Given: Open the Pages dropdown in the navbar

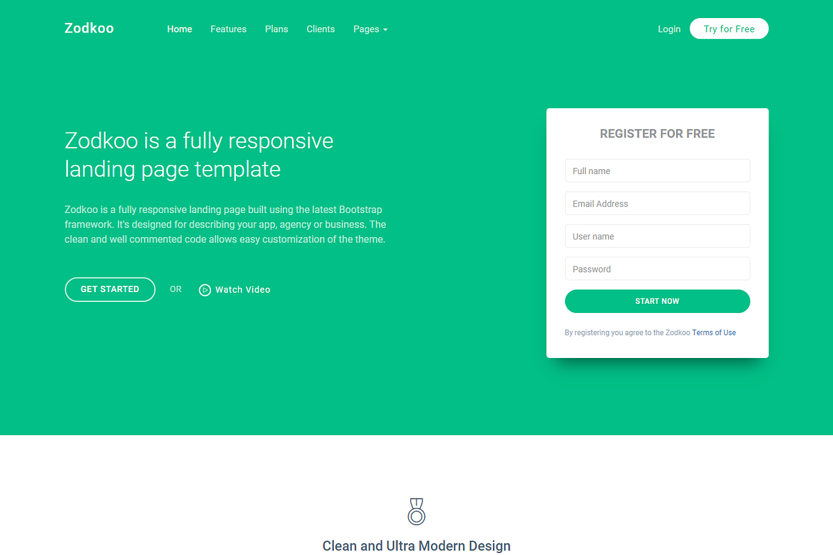Looking at the screenshot, I should point(366,29).
